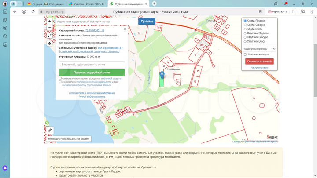Select Спутник Bing layer
317x178 pixels.
click(245, 41)
